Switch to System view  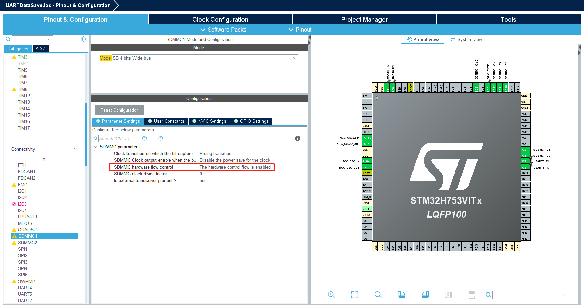[x=466, y=40]
